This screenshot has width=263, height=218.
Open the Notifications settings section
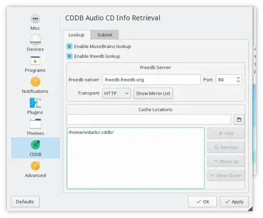35,85
